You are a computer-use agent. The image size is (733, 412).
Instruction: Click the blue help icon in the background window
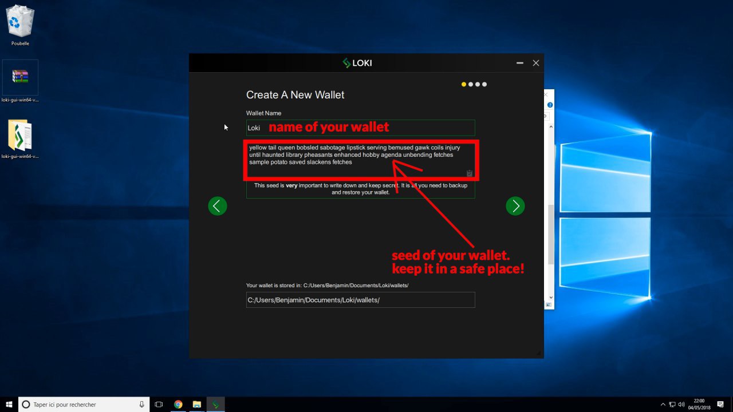coord(550,105)
